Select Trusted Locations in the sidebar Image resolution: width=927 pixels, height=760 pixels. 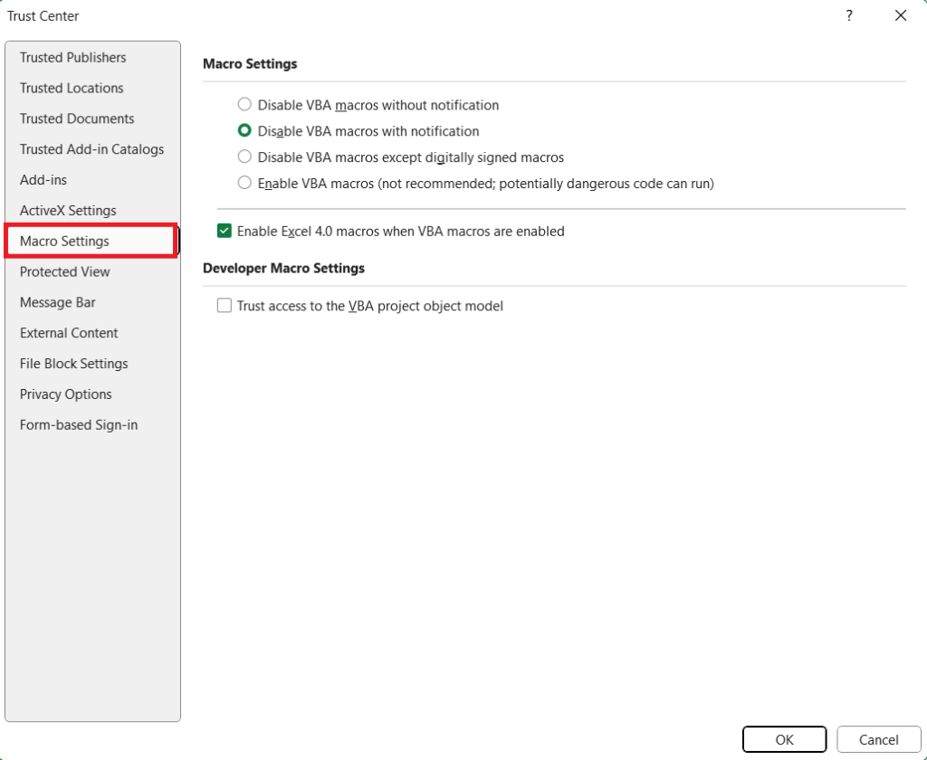point(71,88)
